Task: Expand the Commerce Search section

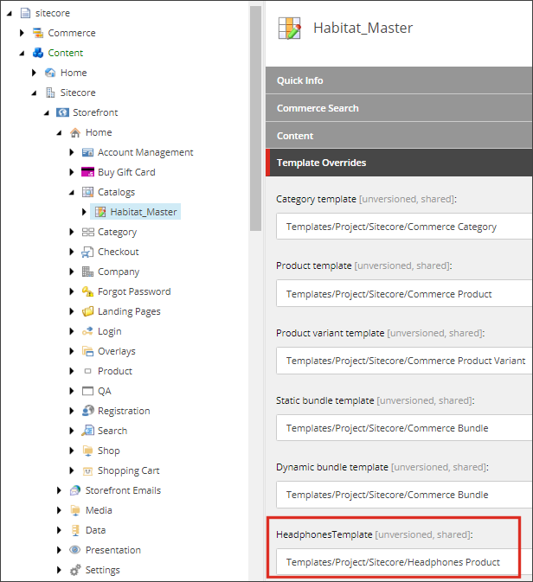Action: point(399,108)
